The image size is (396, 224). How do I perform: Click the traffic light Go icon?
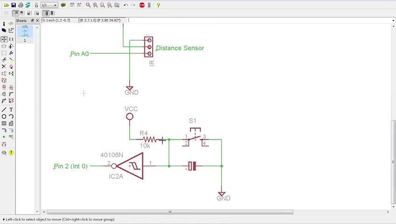pos(149,5)
